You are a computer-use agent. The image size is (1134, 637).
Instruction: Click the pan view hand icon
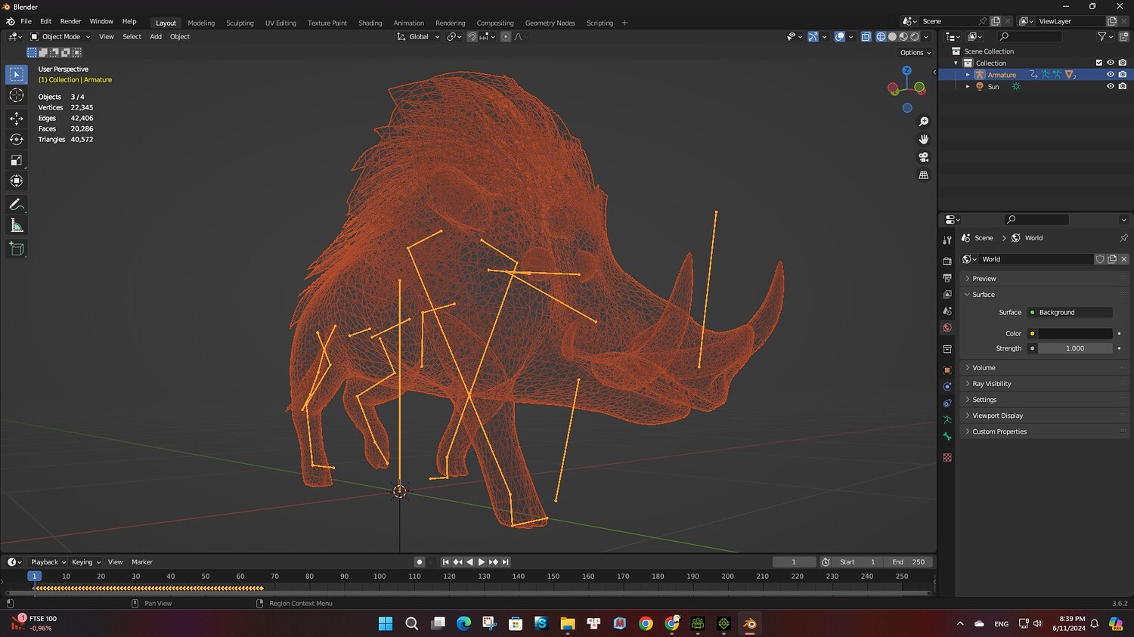pyautogui.click(x=923, y=139)
